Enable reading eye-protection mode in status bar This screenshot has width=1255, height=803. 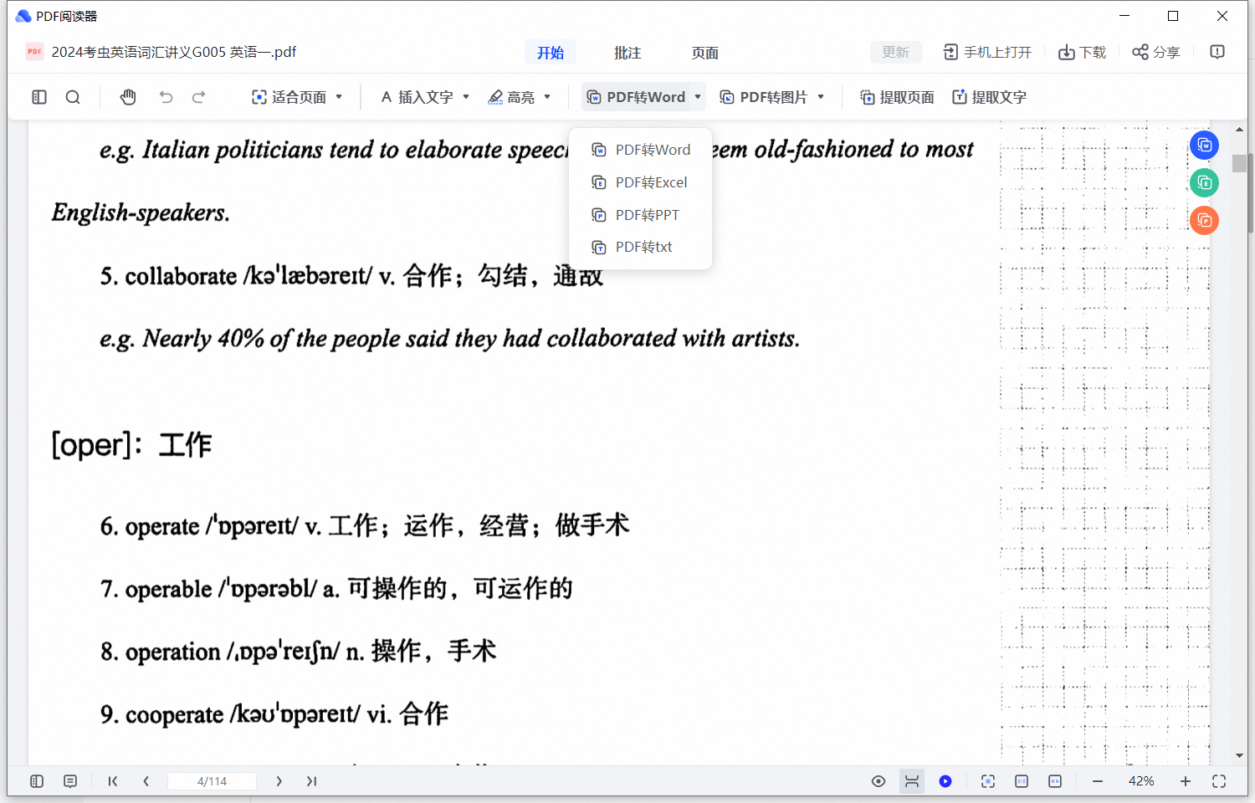coord(878,780)
